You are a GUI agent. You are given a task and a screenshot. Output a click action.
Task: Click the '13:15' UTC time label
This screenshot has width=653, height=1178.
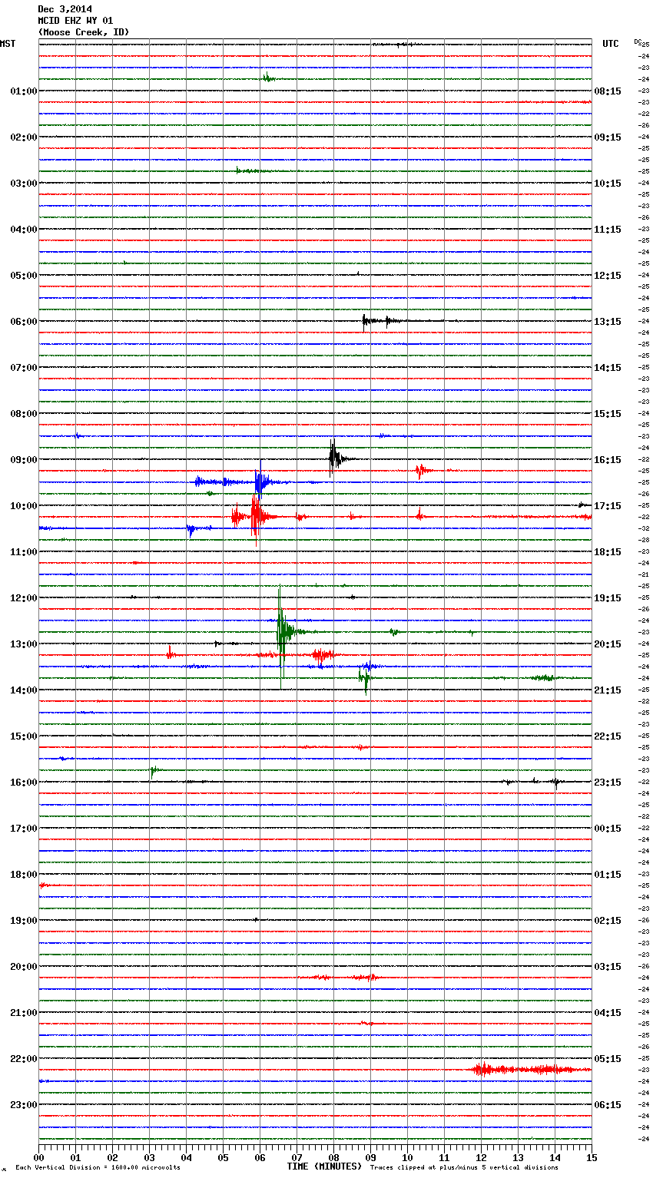point(608,322)
